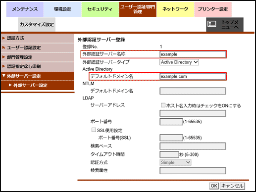
Task: Open the メンテナンス tab
Action: pyautogui.click(x=25, y=9)
